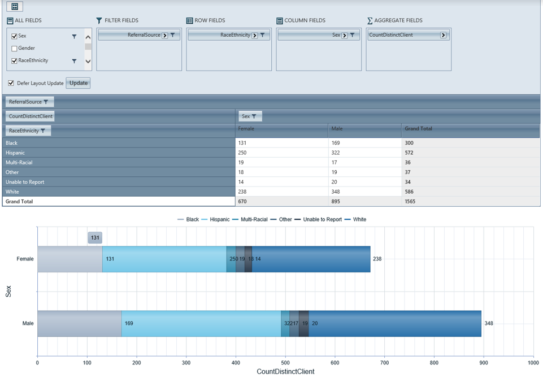
Task: Click Unable to Report legend entry
Action: (x=318, y=219)
